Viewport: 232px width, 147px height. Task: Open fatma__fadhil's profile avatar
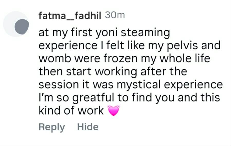pyautogui.click(x=16, y=24)
